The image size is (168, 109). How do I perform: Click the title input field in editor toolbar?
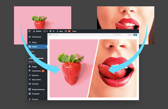pos(120,35)
